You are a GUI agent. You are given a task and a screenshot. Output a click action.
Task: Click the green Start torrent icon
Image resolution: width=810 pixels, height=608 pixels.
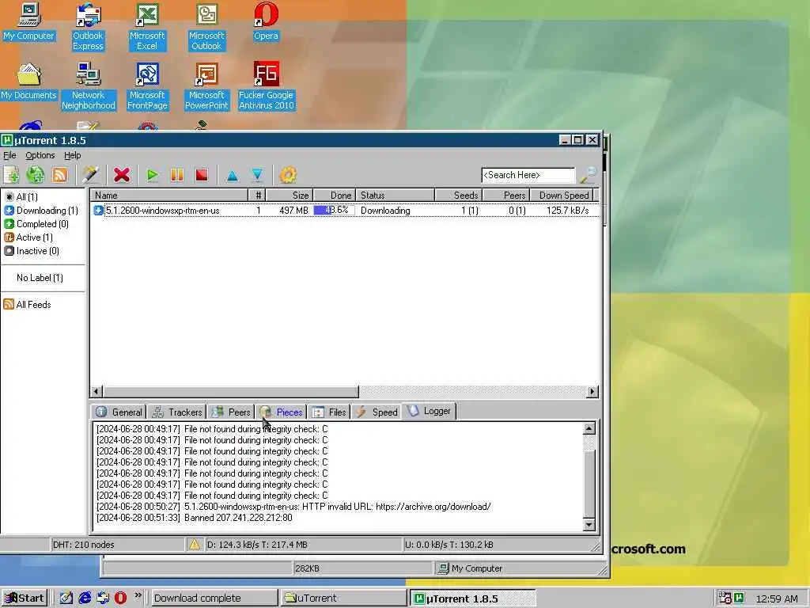click(x=153, y=175)
